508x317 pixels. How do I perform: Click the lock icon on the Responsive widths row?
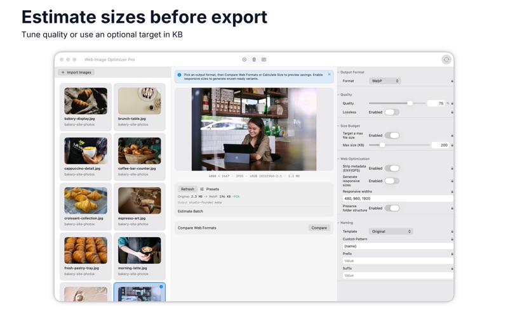pyautogui.click(x=452, y=191)
